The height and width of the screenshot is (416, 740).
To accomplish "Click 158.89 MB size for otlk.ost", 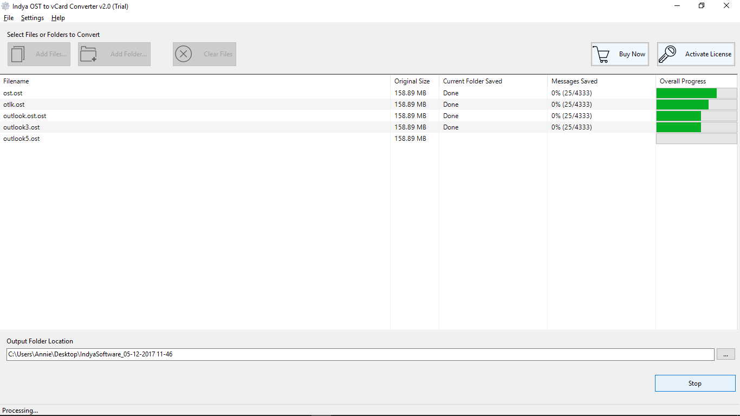I will click(410, 105).
